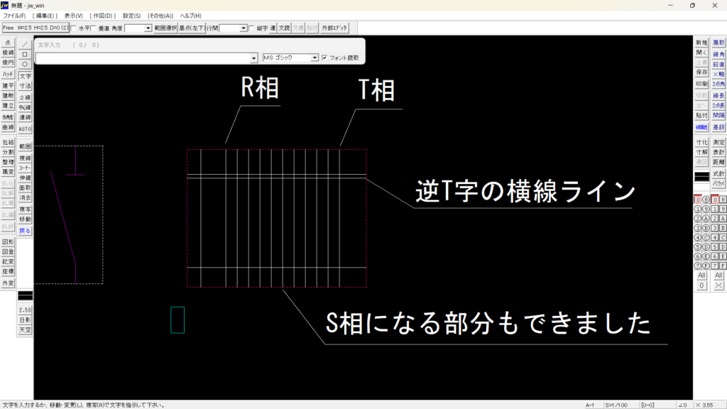Click the 基点(左下) base point button
Viewport: 727px width, 409px height.
[x=191, y=28]
